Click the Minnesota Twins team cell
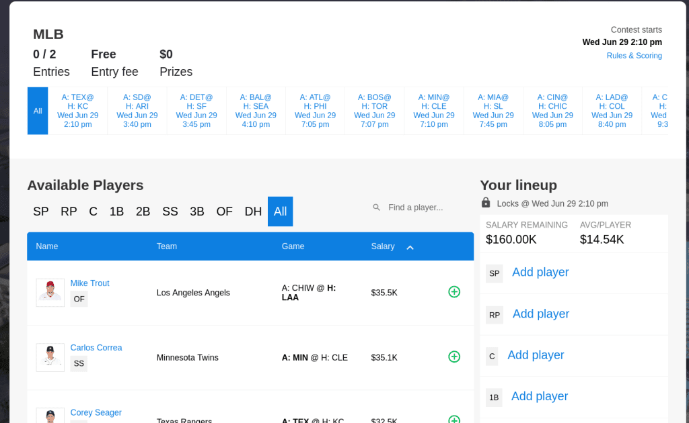689x423 pixels. (x=188, y=358)
